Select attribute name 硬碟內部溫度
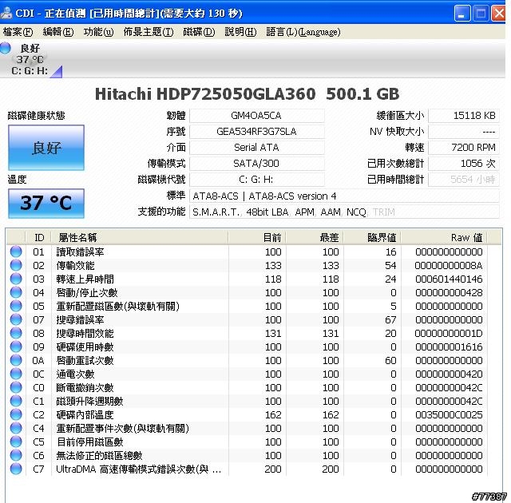Image resolution: width=511 pixels, height=503 pixels. coord(85,414)
